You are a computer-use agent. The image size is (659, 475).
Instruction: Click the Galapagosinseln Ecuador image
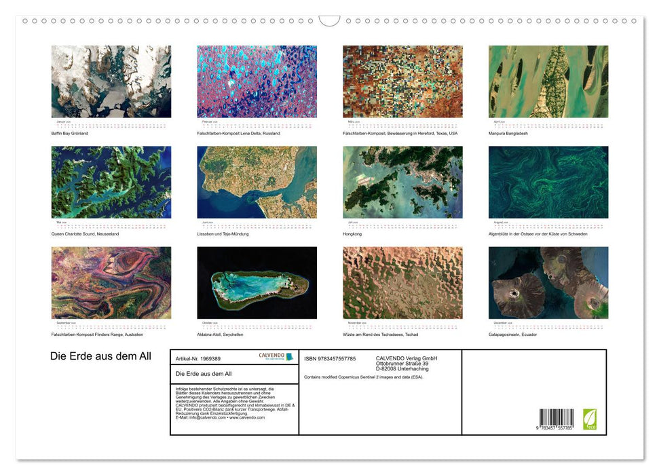(x=548, y=283)
